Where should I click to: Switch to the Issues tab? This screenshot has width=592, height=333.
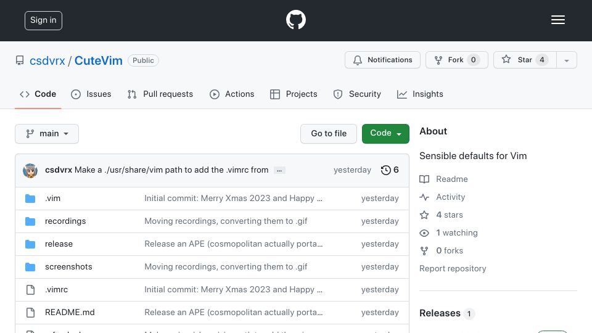91,94
